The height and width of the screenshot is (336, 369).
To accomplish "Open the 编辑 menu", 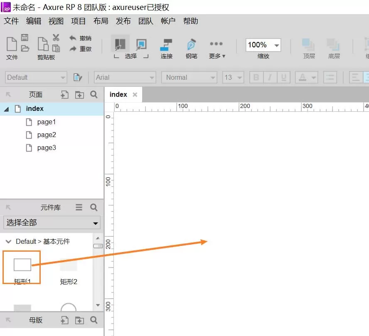I will 34,21.
